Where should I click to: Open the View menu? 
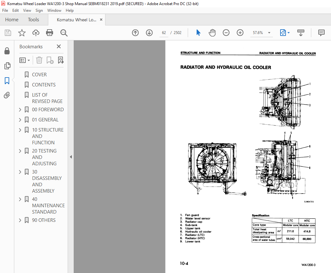[x=27, y=10]
